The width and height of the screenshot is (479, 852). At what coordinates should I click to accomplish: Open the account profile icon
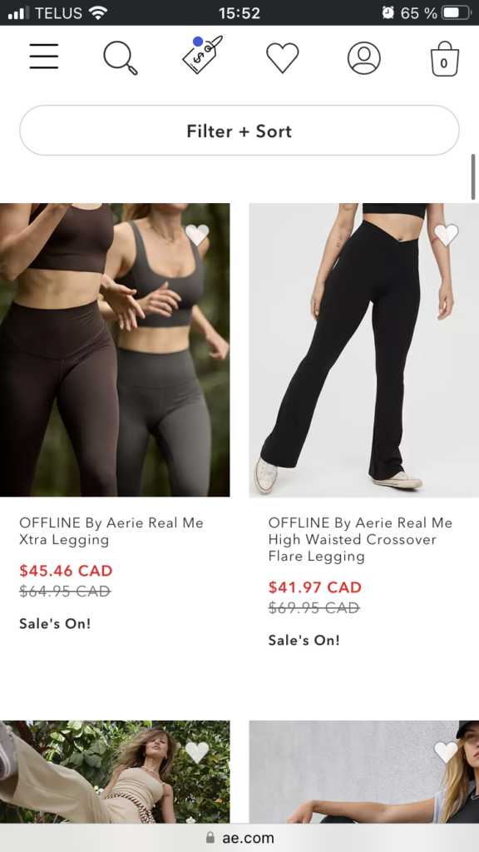(x=364, y=57)
